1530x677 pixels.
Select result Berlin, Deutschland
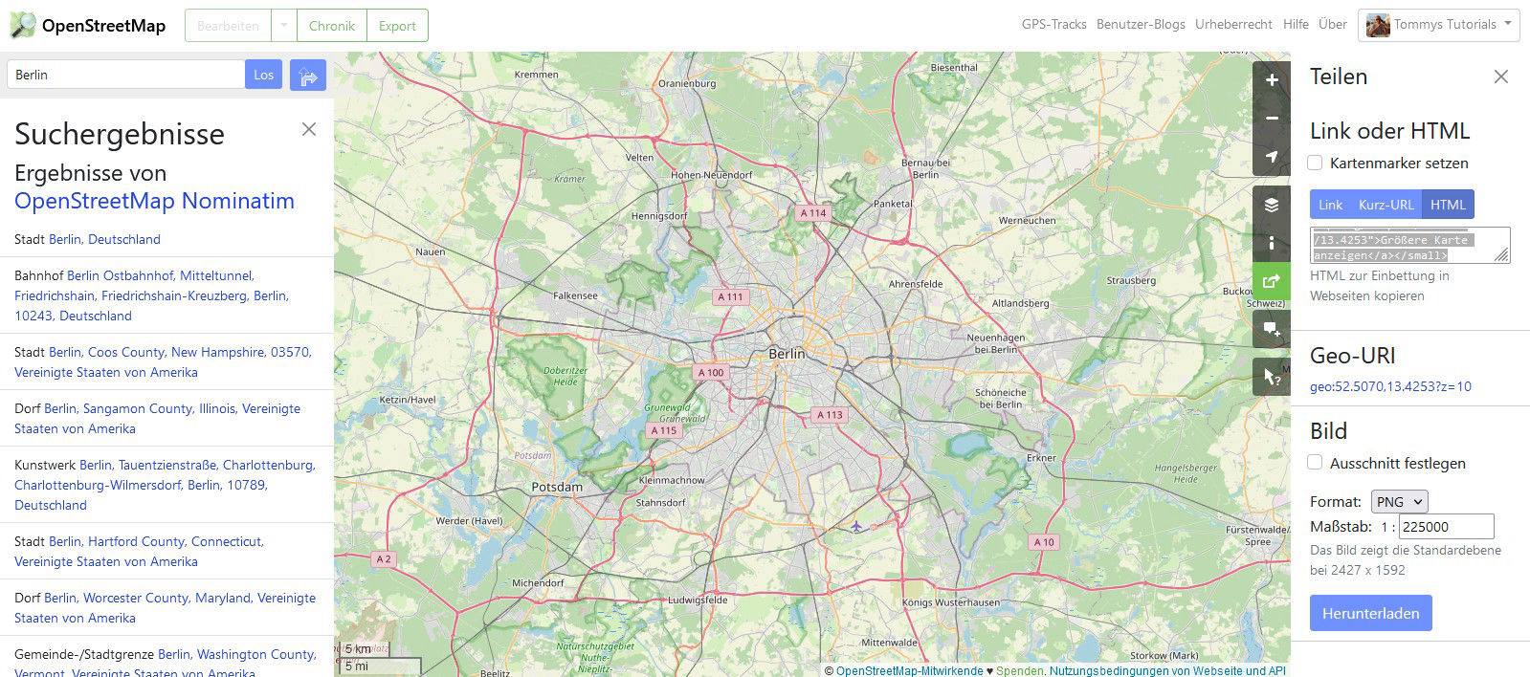(x=104, y=239)
